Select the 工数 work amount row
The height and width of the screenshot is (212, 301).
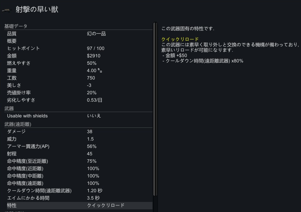80,78
